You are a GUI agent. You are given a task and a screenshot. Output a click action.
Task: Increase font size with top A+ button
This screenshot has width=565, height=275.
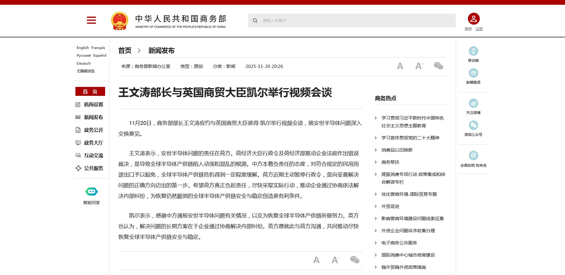(x=419, y=66)
